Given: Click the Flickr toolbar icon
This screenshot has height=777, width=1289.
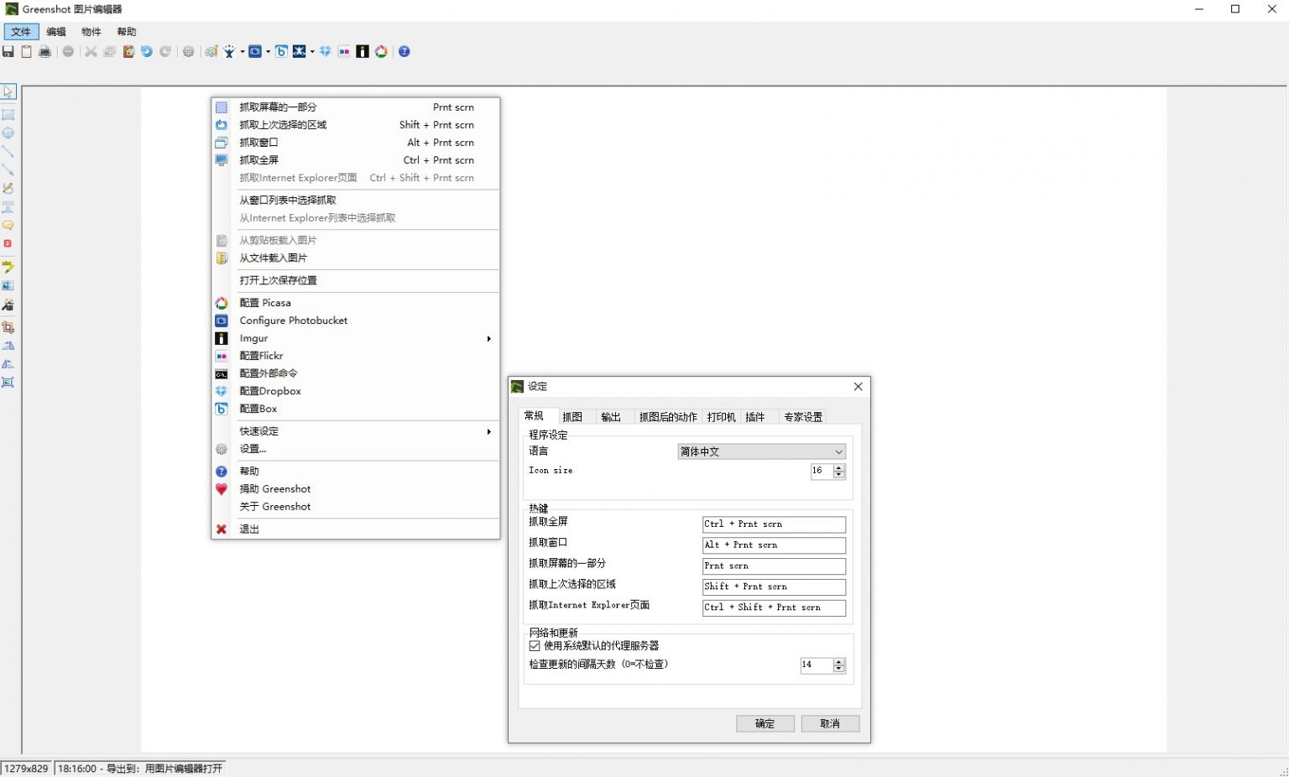Looking at the screenshot, I should tap(344, 52).
